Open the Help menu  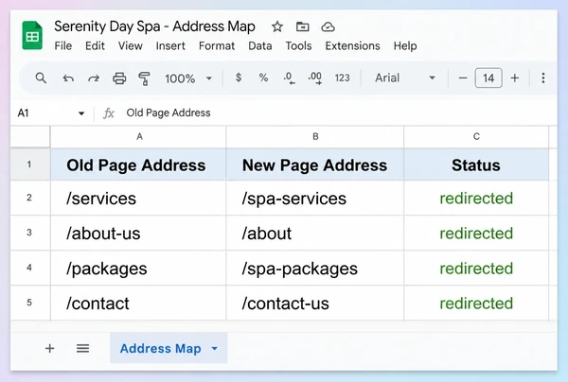[405, 46]
